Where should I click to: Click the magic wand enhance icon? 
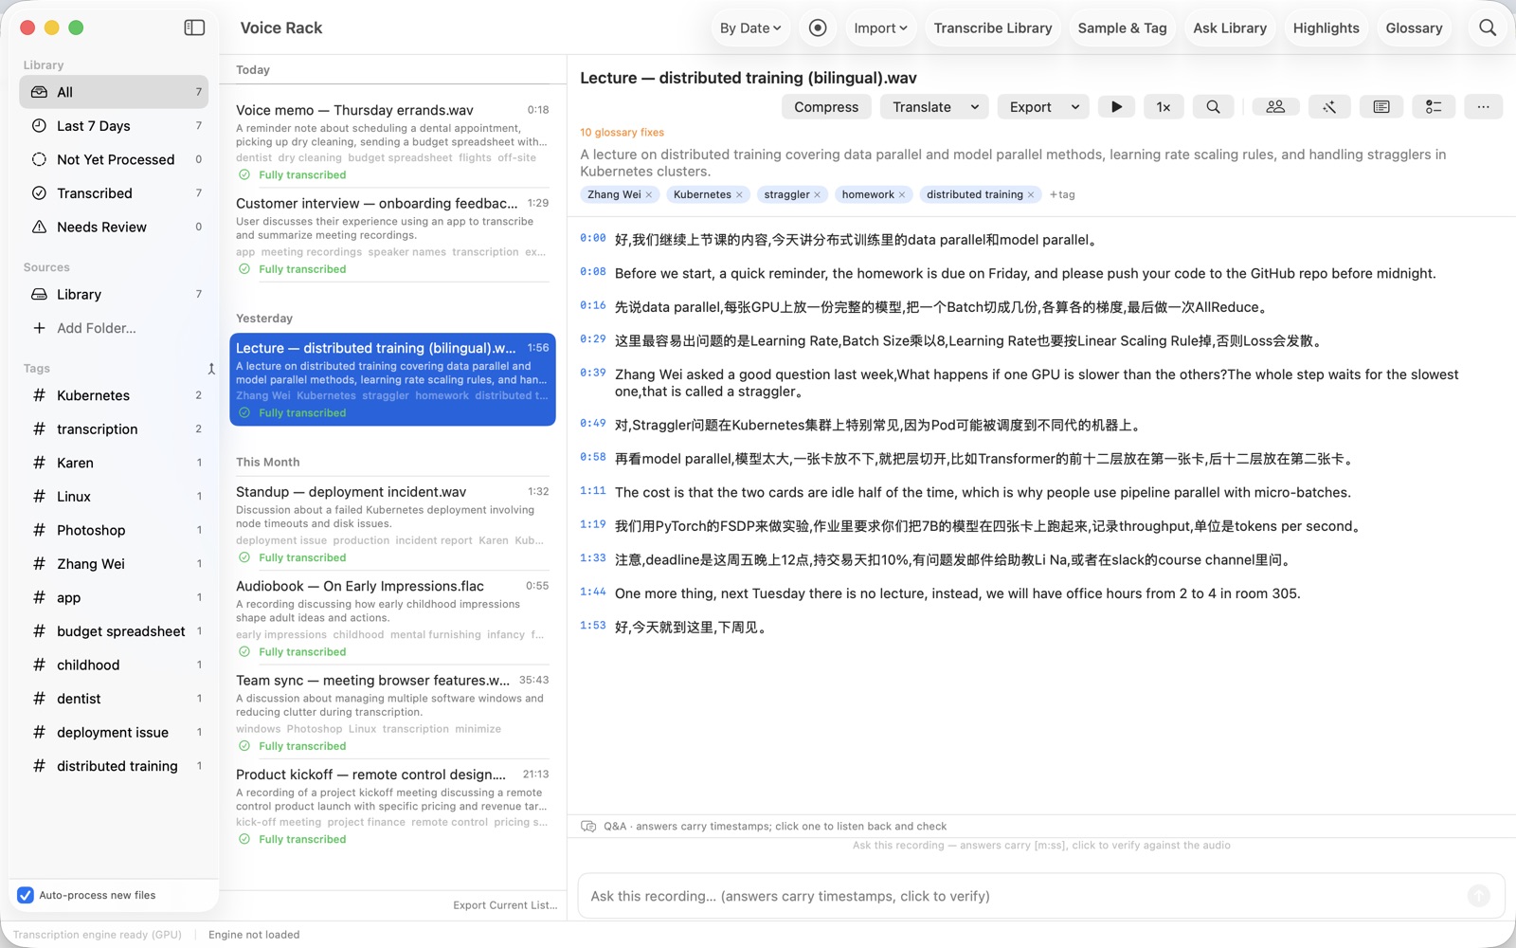click(x=1329, y=107)
